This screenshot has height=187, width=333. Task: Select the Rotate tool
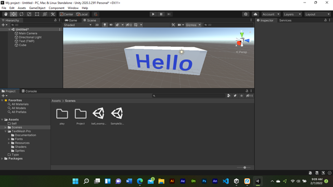click(x=21, y=14)
